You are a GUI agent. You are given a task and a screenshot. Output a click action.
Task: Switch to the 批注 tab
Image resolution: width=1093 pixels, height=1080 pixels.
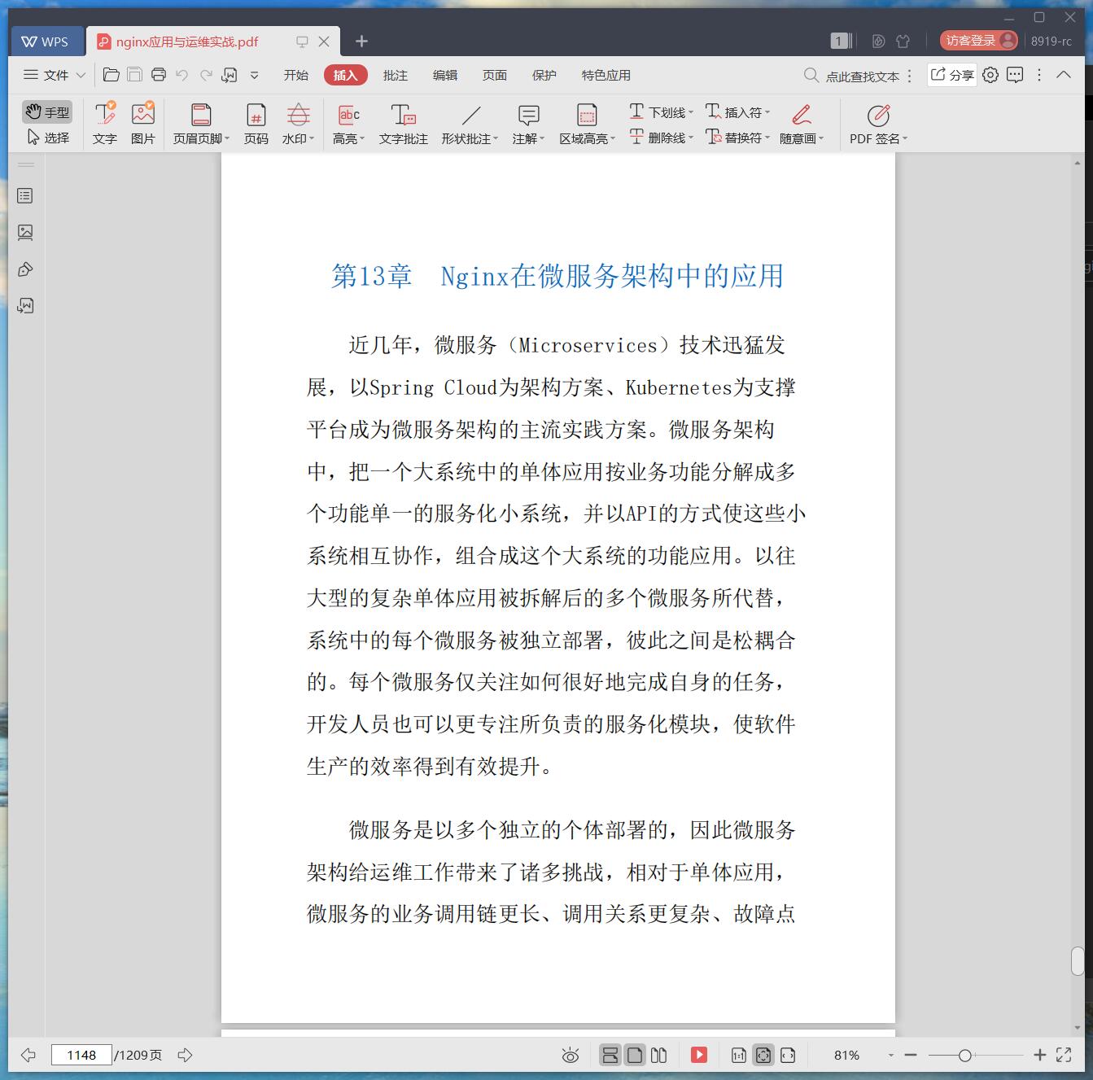click(395, 75)
